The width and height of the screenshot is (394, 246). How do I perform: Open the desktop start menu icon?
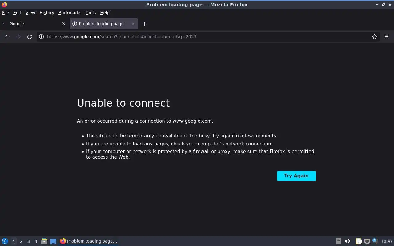pos(5,241)
